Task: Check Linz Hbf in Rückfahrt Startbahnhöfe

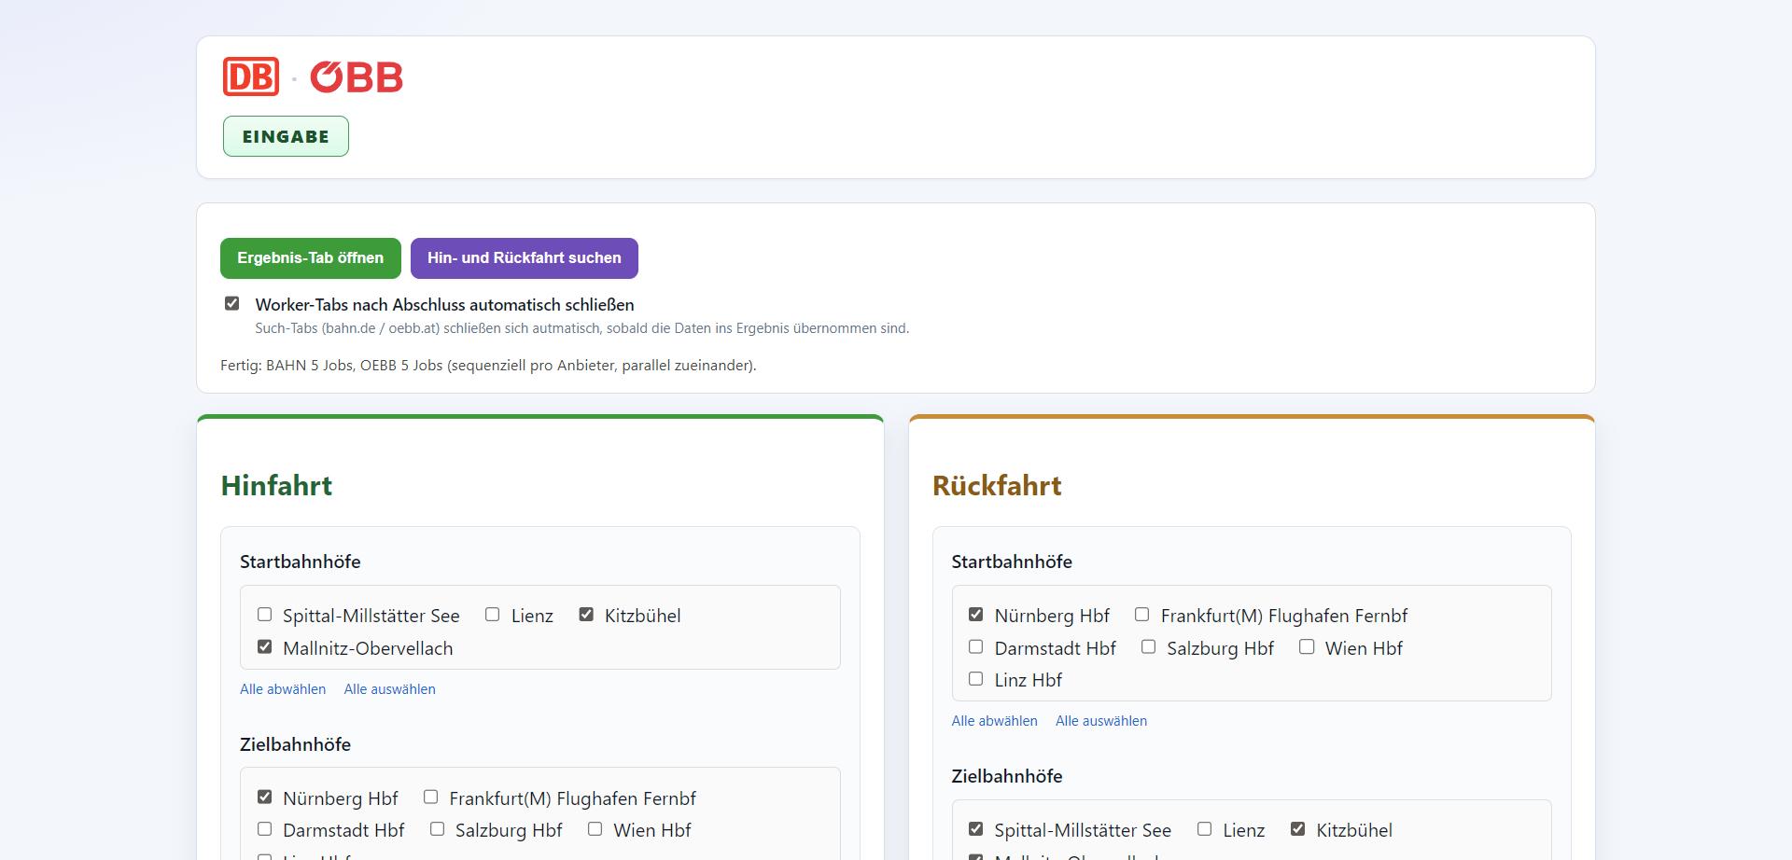Action: [976, 679]
